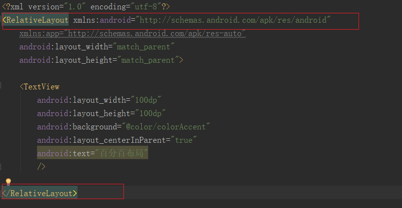The image size is (402, 208).
Task: Click the xml version declaration line
Action: pos(86,6)
